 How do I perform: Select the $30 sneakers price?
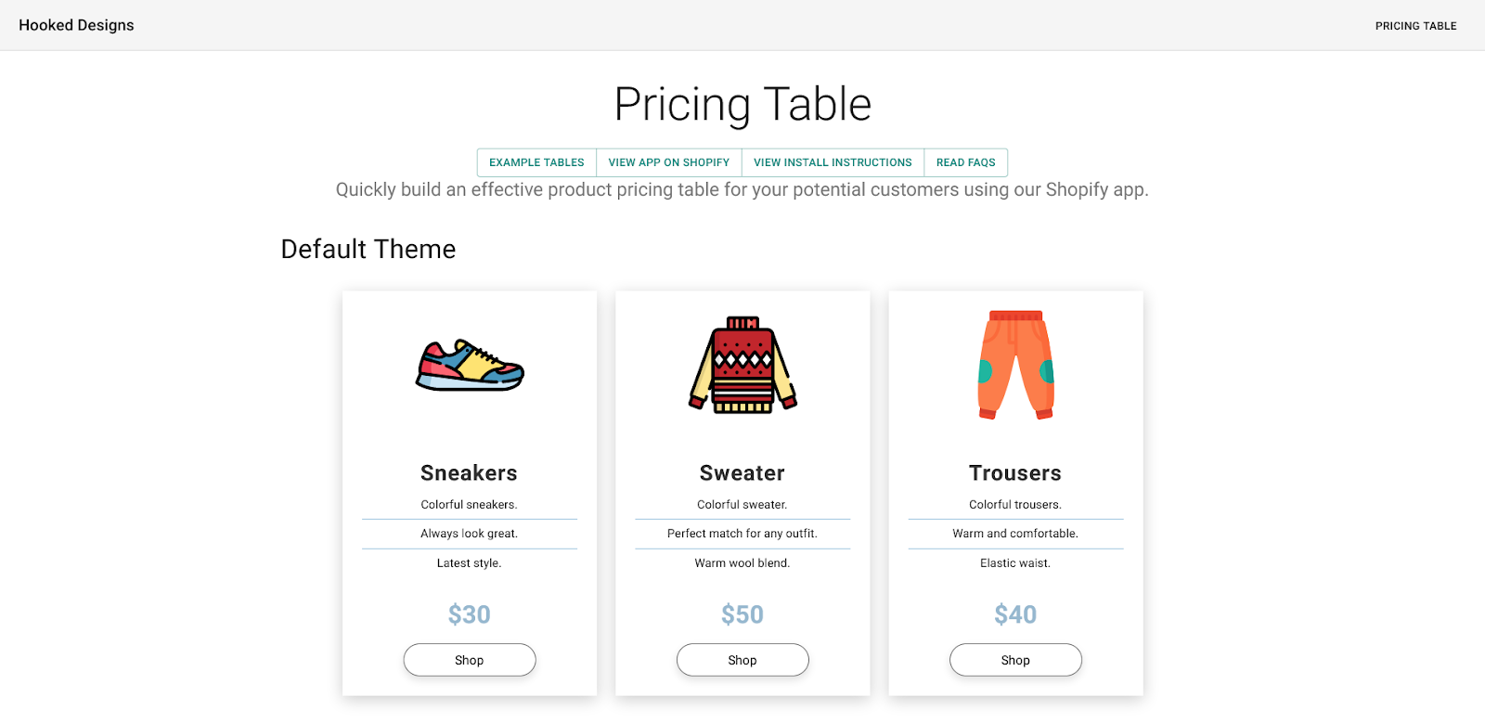click(x=469, y=614)
